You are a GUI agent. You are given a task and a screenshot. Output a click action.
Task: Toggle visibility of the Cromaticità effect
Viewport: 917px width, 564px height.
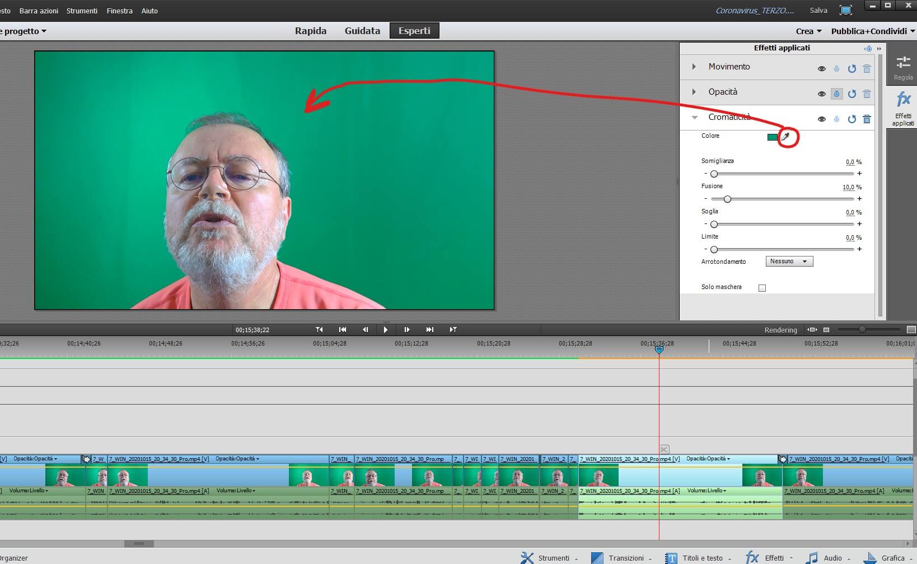tap(821, 119)
